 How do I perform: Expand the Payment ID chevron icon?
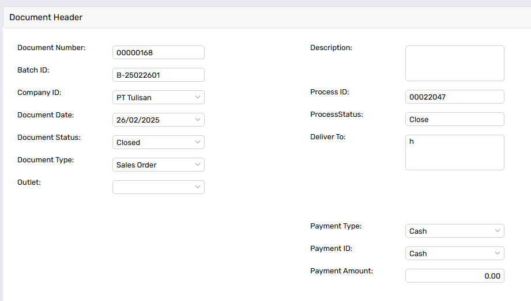tap(498, 253)
